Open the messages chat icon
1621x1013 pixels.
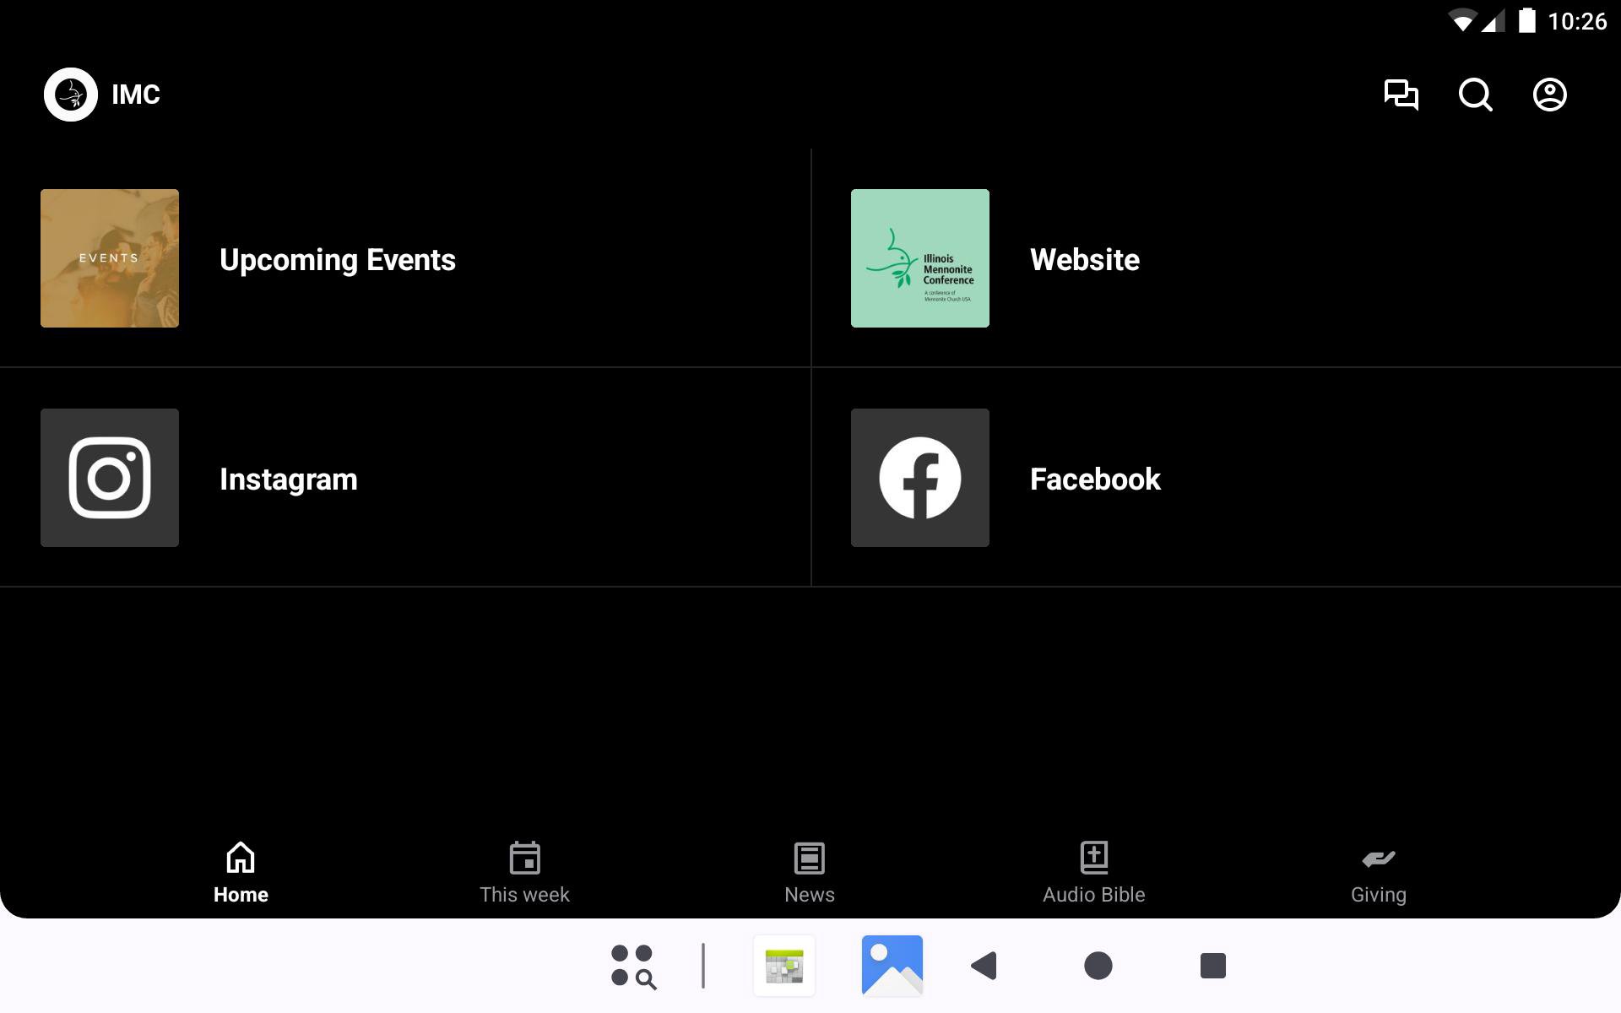(1401, 95)
